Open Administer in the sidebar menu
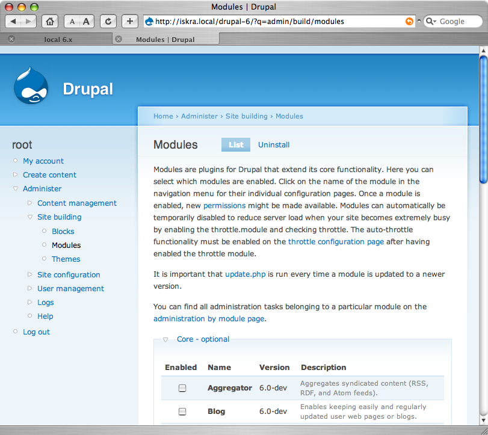Screen dimensions: 488x435 pos(42,188)
